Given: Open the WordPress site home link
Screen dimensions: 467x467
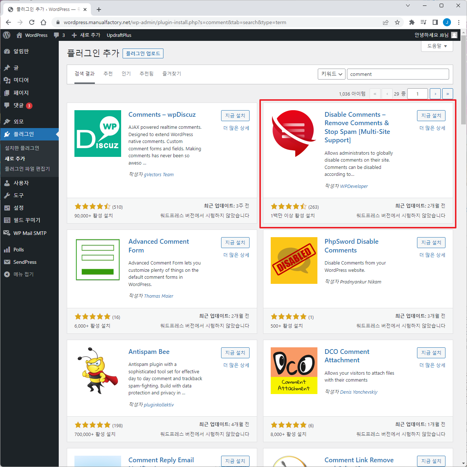Looking at the screenshot, I should click(32, 35).
